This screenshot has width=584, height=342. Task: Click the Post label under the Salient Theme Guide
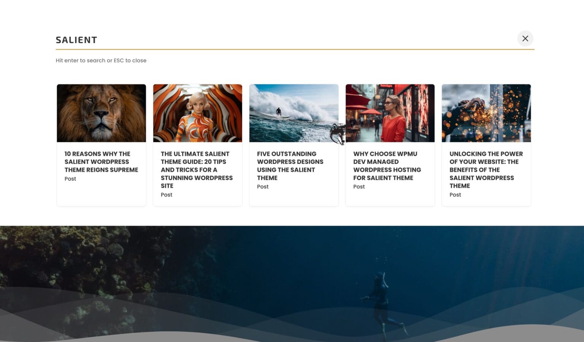pos(166,195)
